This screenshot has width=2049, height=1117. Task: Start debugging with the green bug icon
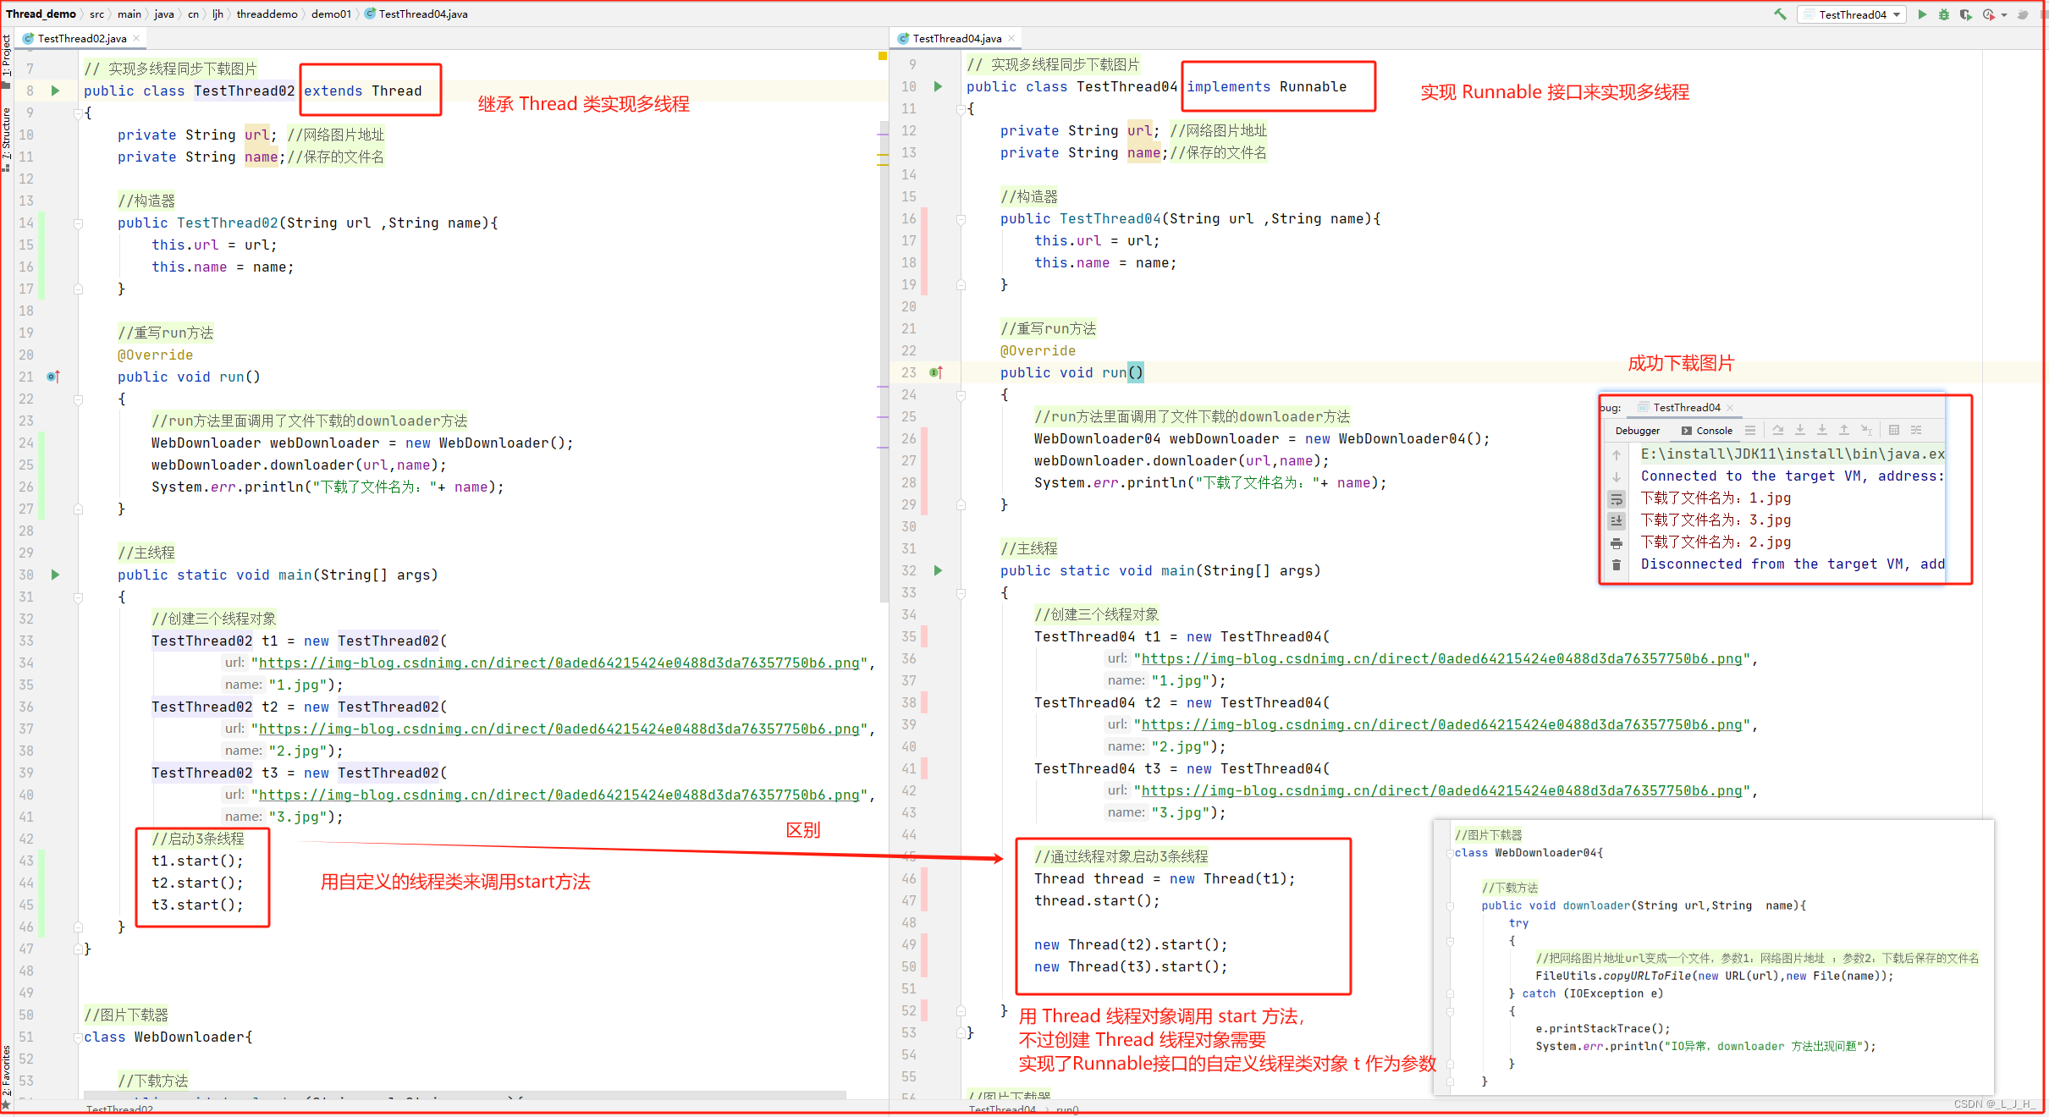[x=1944, y=14]
